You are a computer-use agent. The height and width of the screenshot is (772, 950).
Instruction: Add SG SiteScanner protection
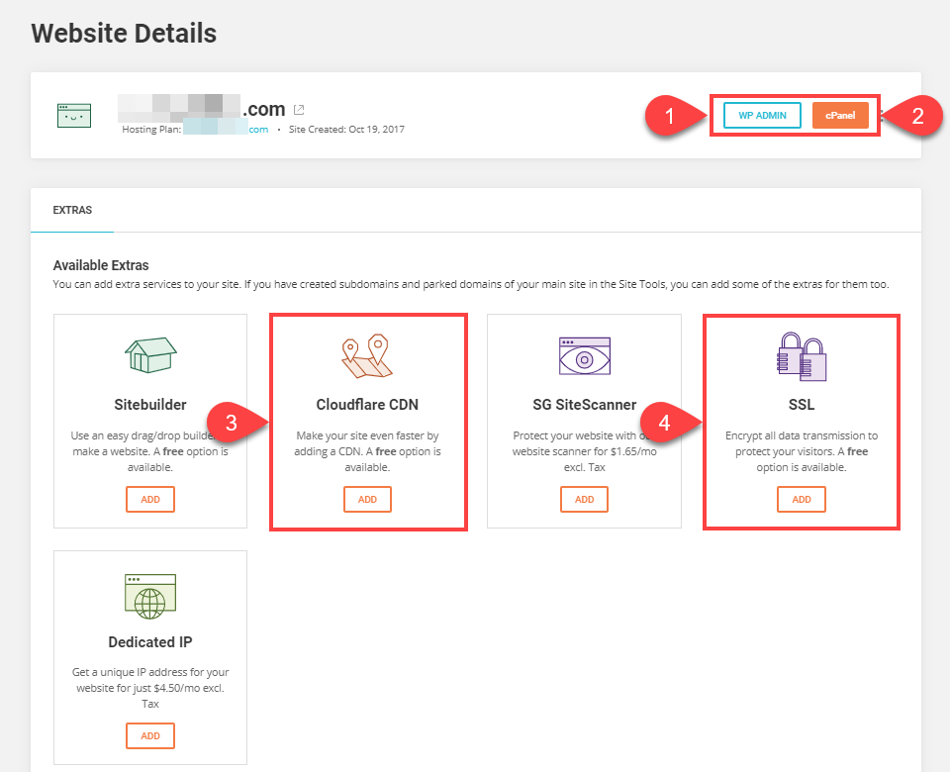point(584,499)
